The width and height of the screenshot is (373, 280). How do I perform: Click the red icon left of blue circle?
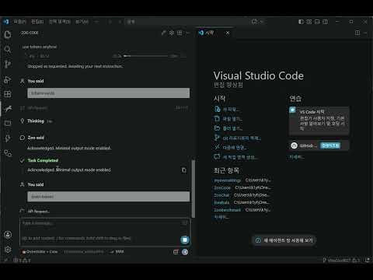click(x=176, y=252)
